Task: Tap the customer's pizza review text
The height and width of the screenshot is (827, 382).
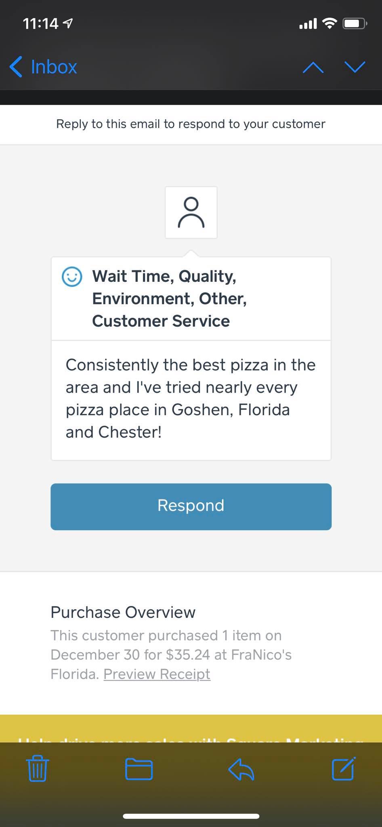Action: click(191, 399)
